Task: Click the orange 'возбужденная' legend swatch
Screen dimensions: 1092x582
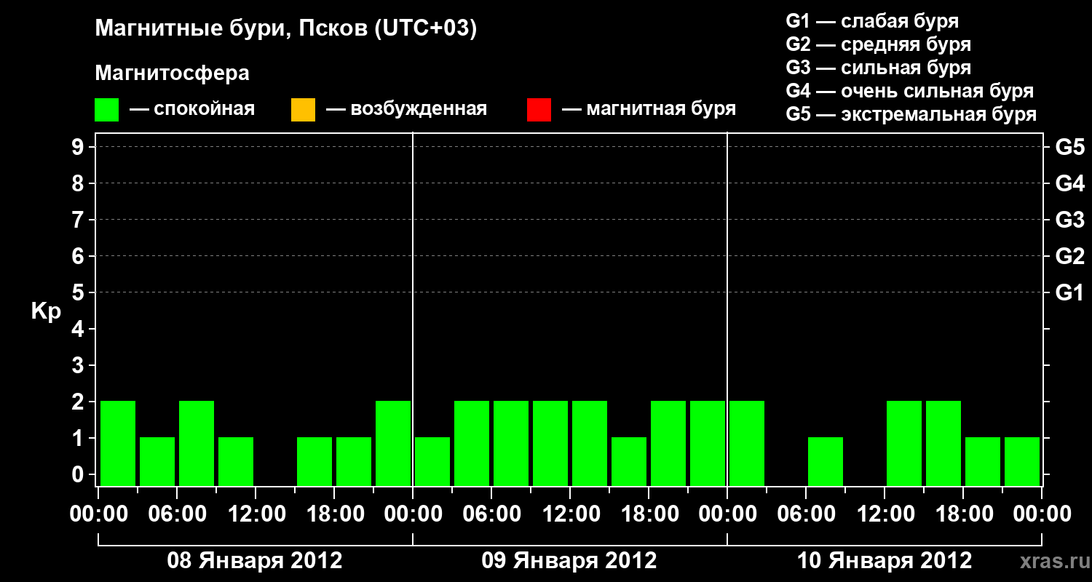Action: [303, 110]
